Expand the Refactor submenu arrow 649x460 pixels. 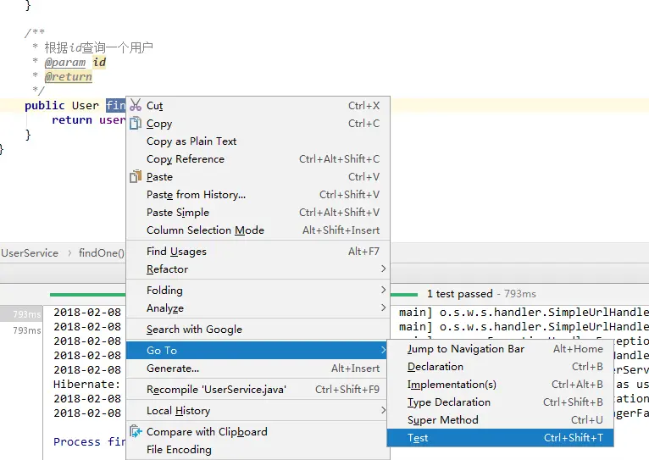click(383, 269)
